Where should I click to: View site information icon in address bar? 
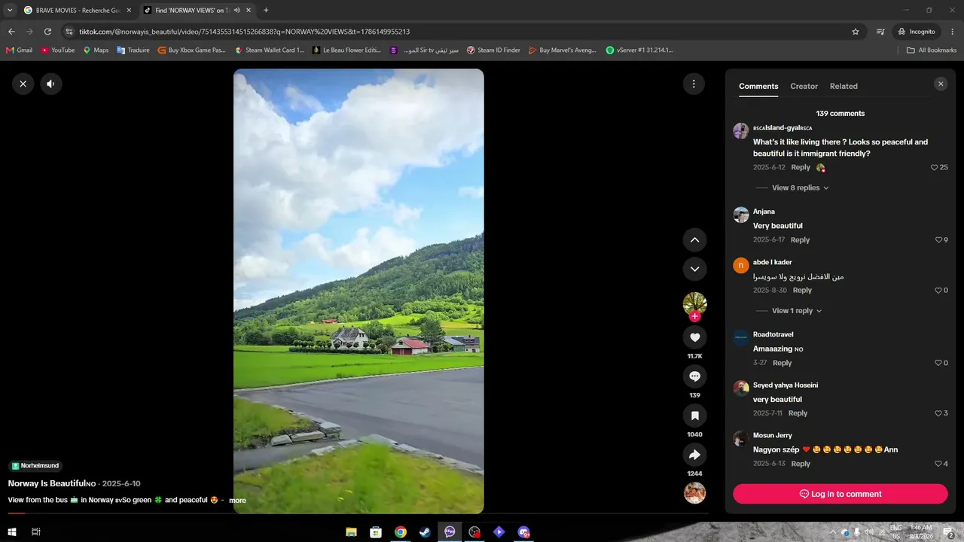point(69,32)
